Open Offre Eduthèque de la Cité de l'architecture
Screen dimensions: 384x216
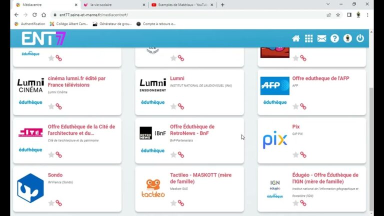[x=81, y=130]
